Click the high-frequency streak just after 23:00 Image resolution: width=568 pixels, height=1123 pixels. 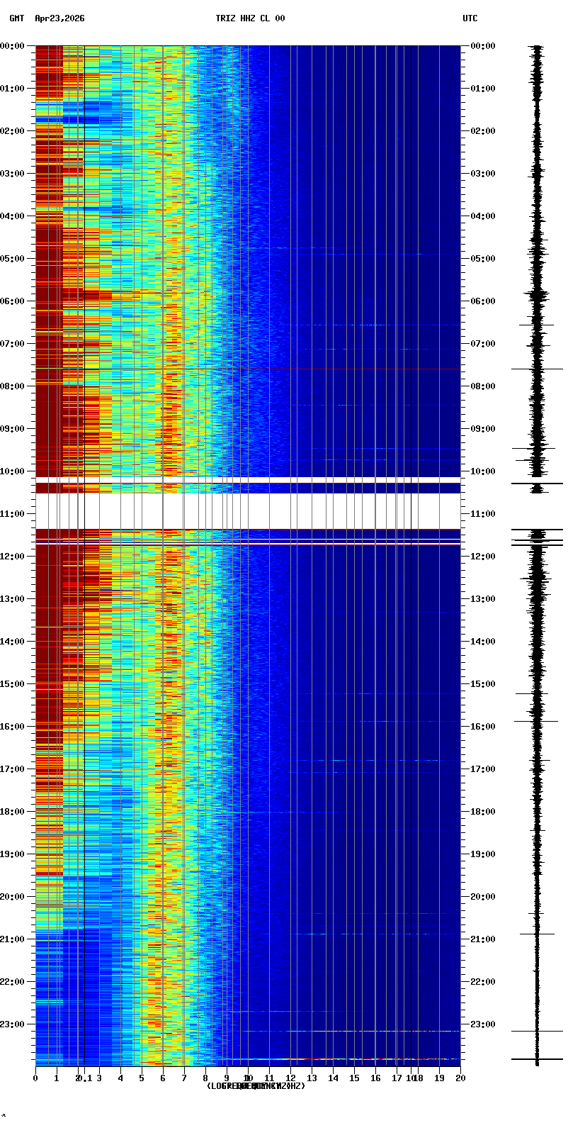[354, 1031]
